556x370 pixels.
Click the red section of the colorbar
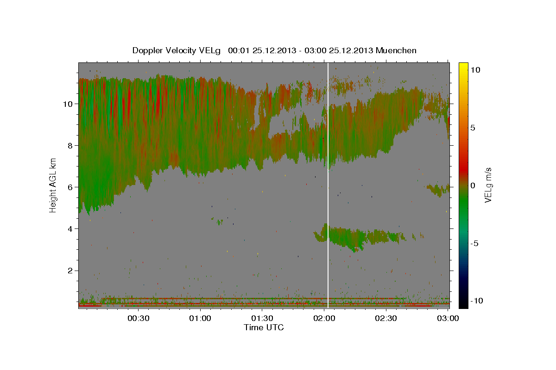(x=463, y=169)
